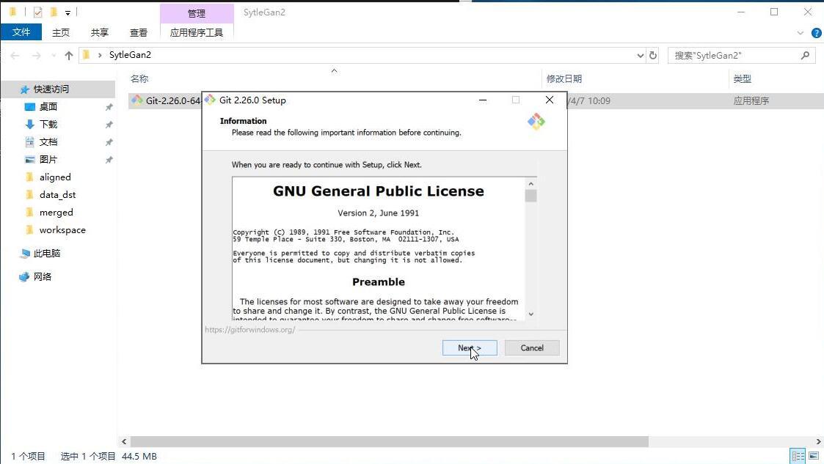Go forward with the Explorer forward arrow
Image resolution: width=824 pixels, height=464 pixels.
[36, 55]
